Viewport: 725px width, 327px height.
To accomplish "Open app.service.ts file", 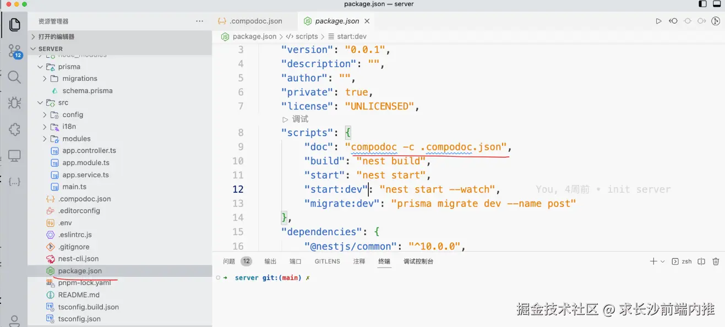I will click(86, 175).
